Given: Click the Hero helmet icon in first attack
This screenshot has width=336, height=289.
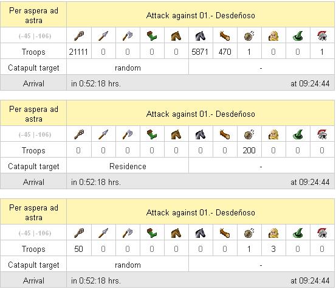Looking at the screenshot, I should [322, 36].
